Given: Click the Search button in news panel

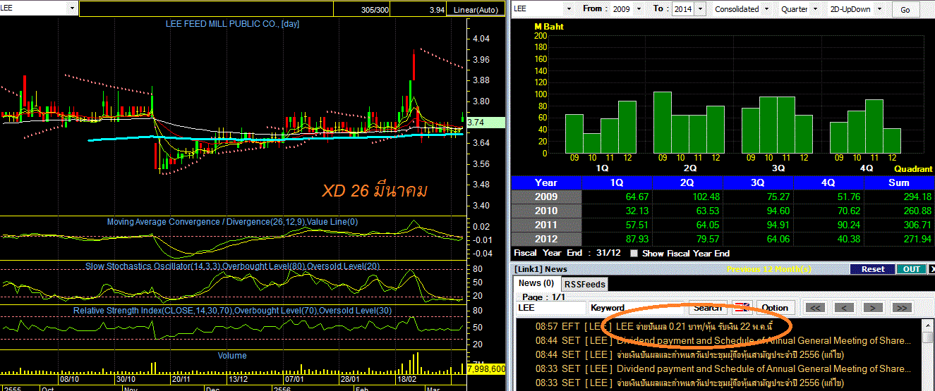Looking at the screenshot, I should coord(708,308).
